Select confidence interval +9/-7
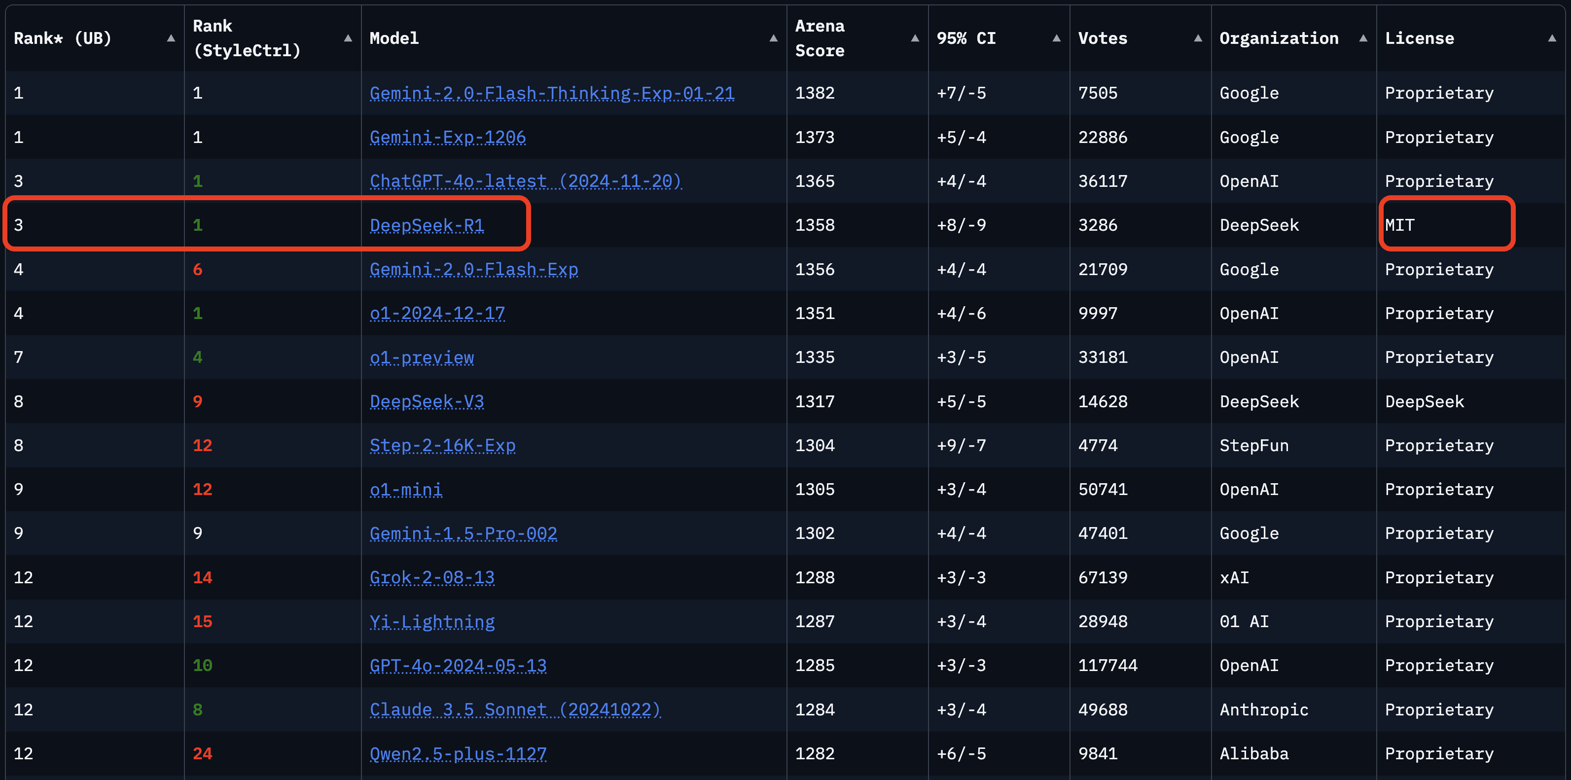The width and height of the screenshot is (1571, 780). pos(961,445)
